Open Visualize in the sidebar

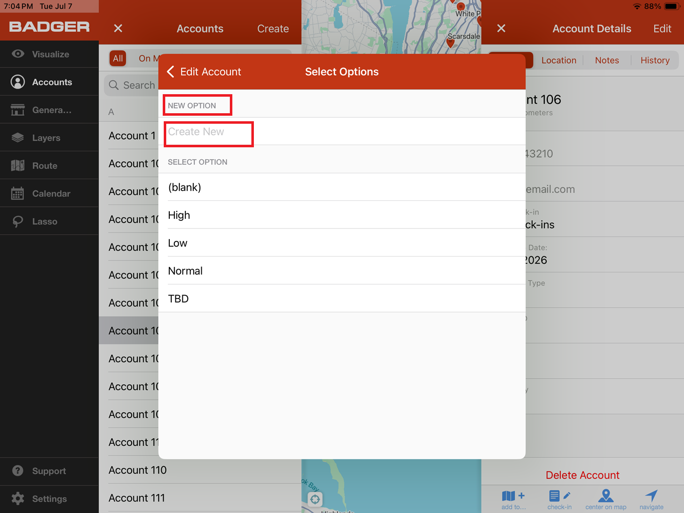[49, 54]
